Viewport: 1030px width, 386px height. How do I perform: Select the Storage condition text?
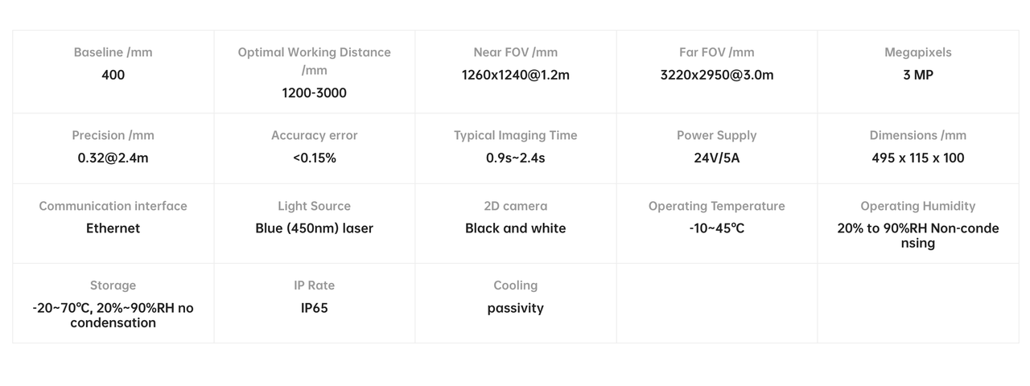click(113, 315)
